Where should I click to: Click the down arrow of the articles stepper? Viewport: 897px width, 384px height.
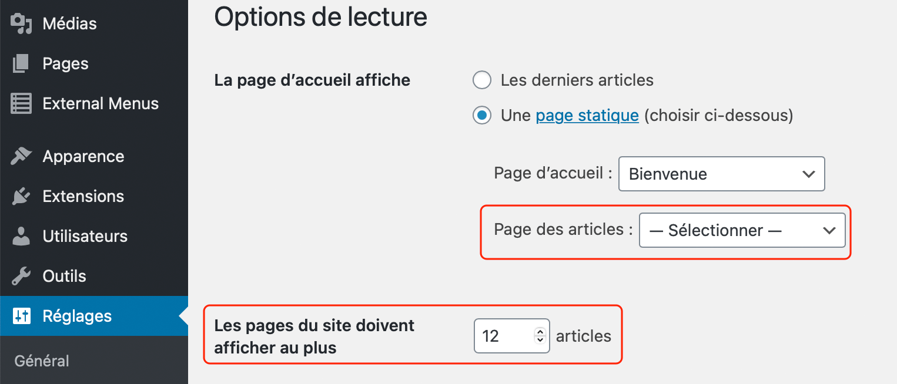[x=540, y=341]
